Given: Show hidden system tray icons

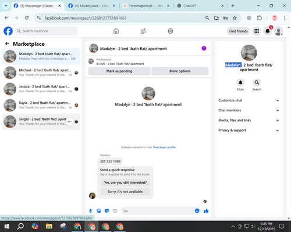Looking at the screenshot, I should click(x=233, y=226).
